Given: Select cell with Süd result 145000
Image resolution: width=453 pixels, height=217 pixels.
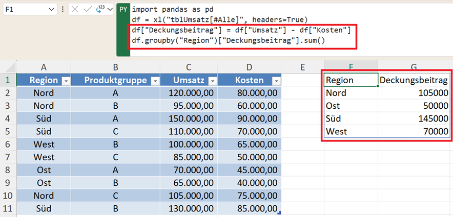Looking at the screenshot, I should coord(415,118).
